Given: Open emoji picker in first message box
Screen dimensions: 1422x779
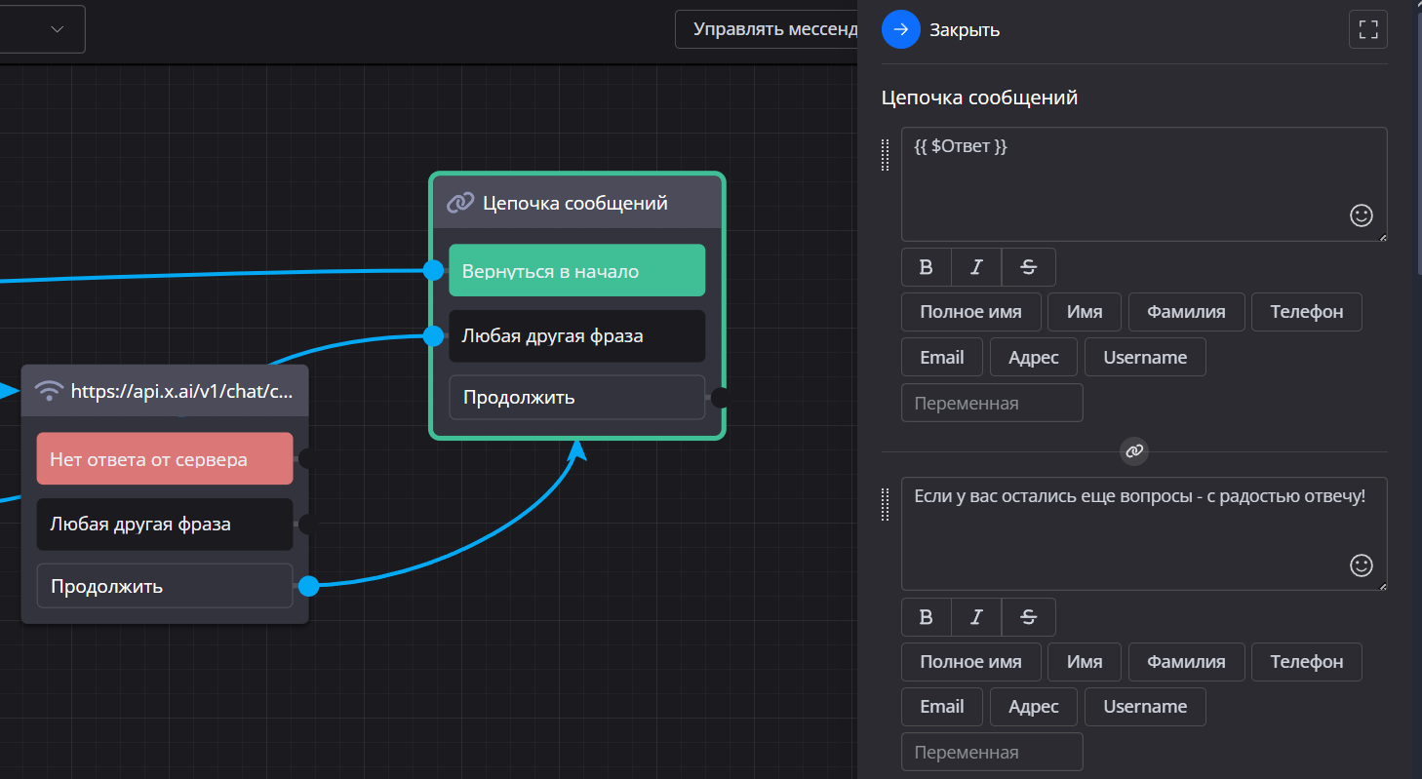Looking at the screenshot, I should [1361, 215].
